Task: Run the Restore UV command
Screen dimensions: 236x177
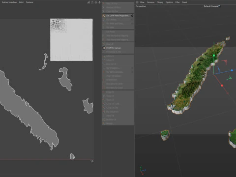Action: pyautogui.click(x=118, y=119)
